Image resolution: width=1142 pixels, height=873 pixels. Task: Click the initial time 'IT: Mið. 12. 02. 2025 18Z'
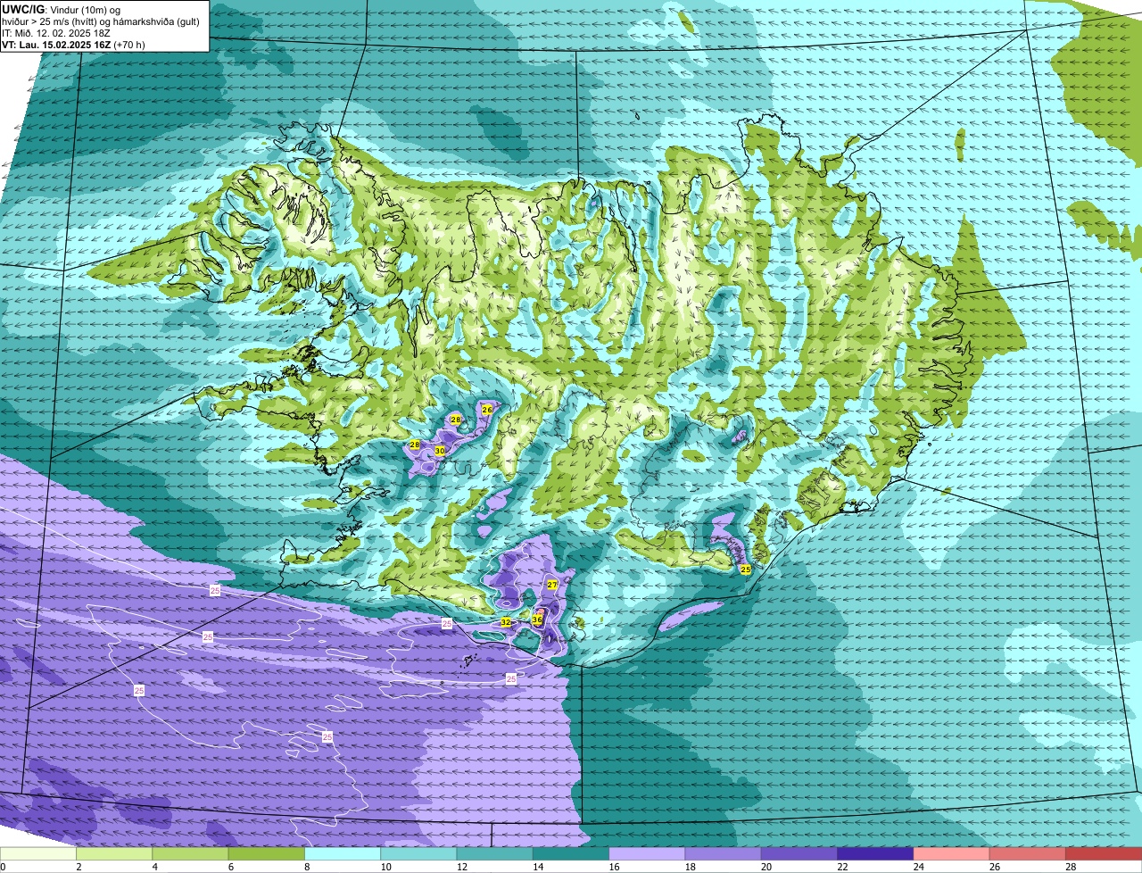(x=56, y=32)
